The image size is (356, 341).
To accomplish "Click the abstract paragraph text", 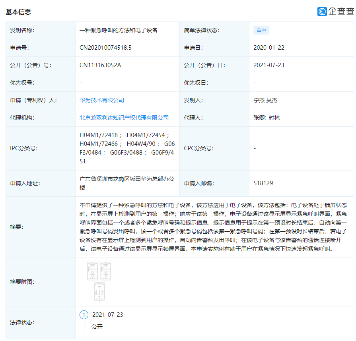I will [x=213, y=227].
